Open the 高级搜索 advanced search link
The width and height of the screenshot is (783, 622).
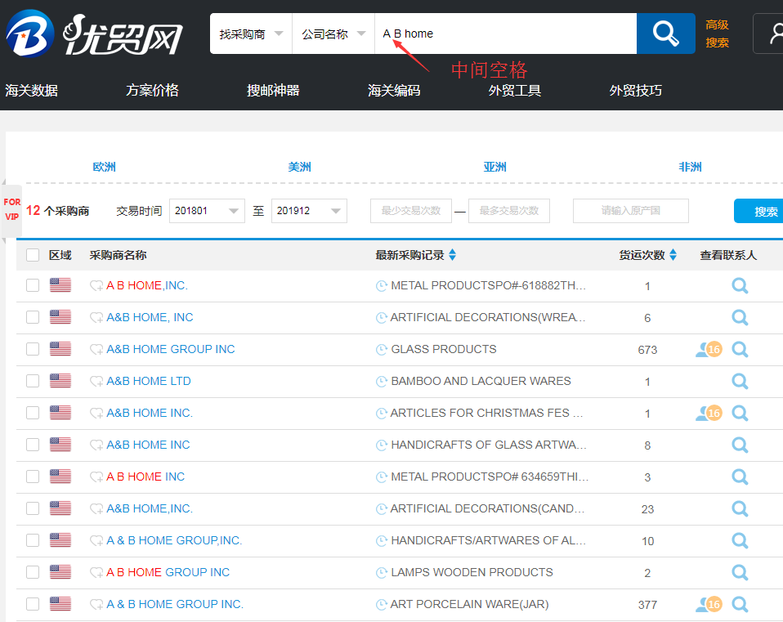coord(717,34)
